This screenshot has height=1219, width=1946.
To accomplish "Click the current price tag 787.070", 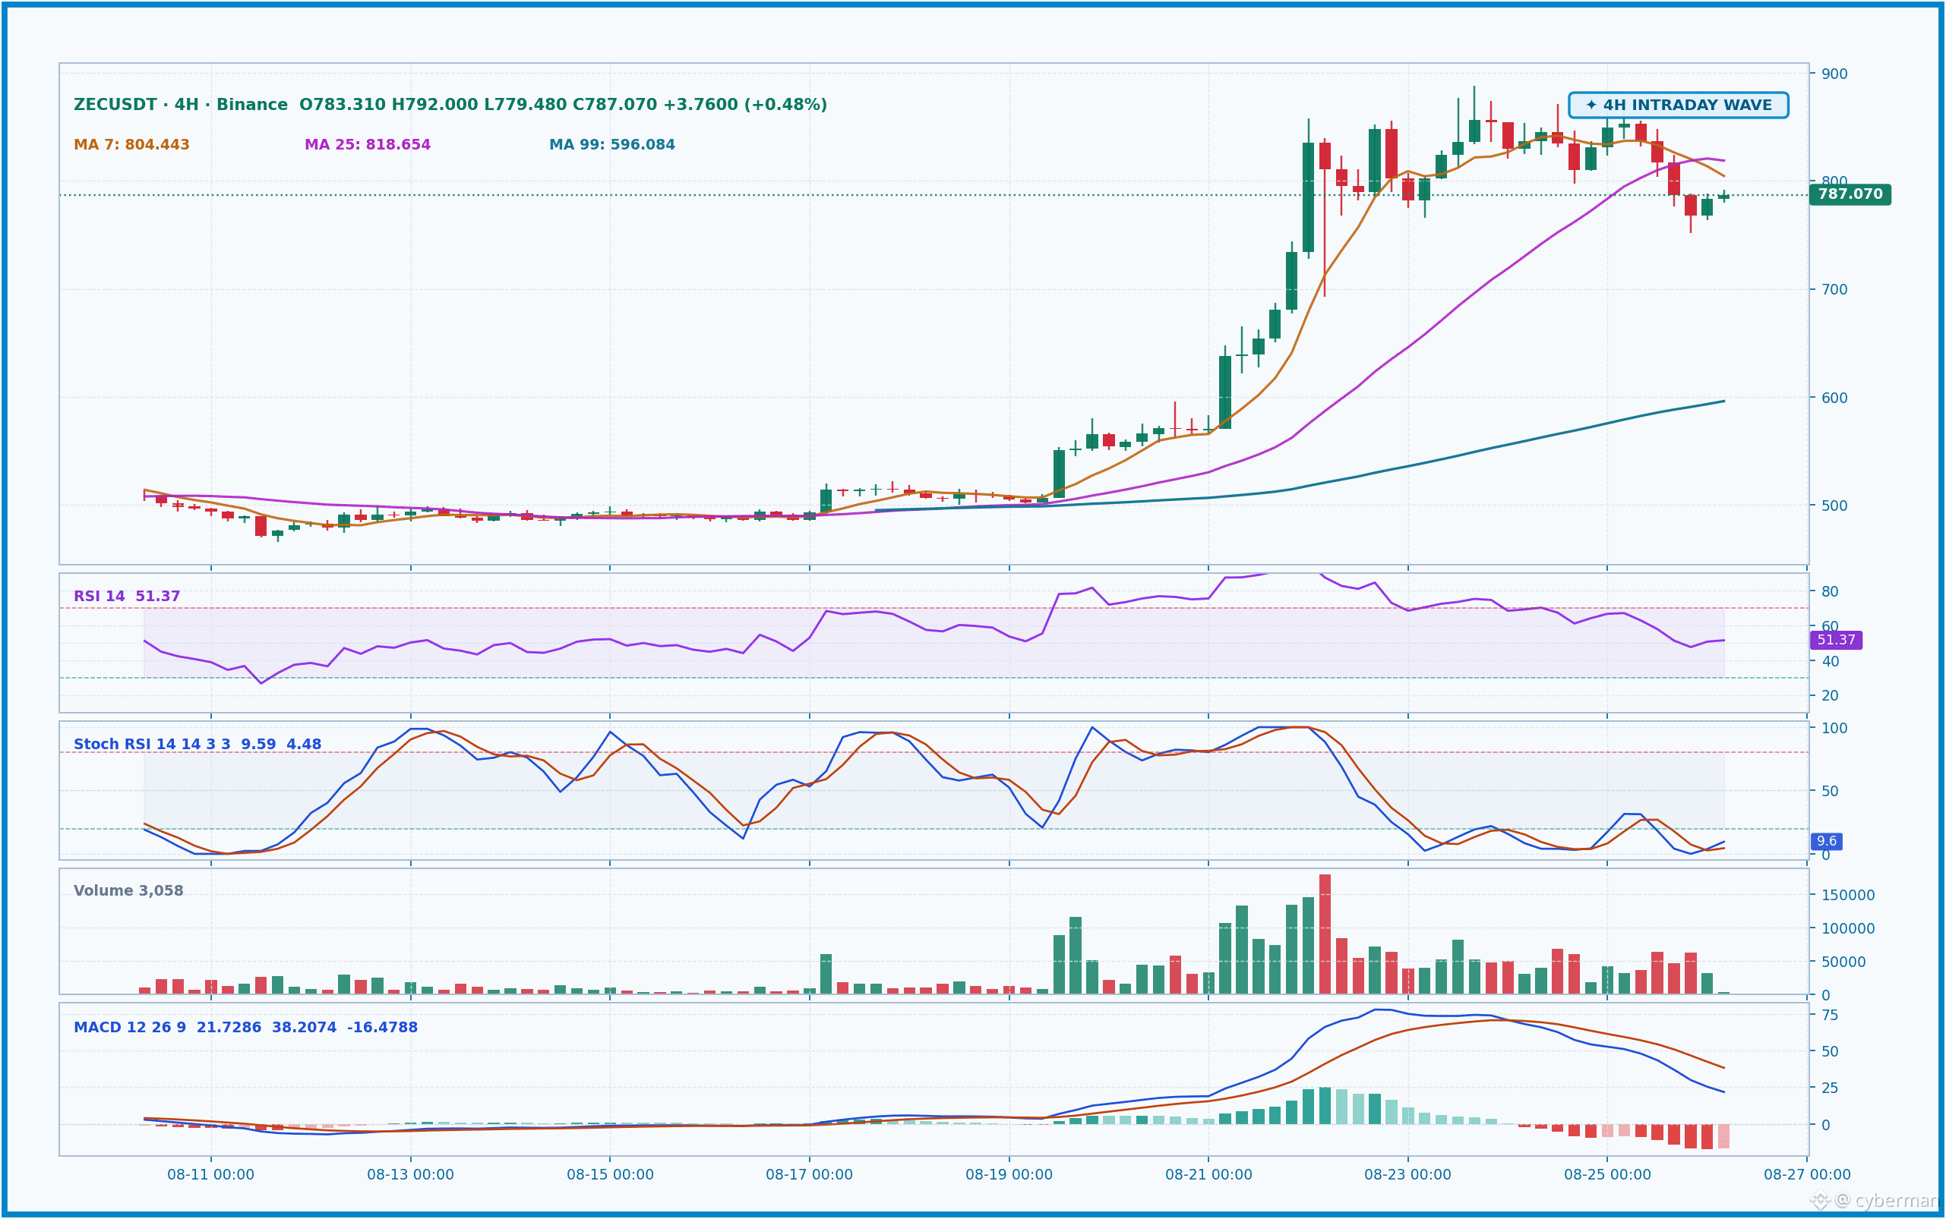I will pyautogui.click(x=1850, y=194).
